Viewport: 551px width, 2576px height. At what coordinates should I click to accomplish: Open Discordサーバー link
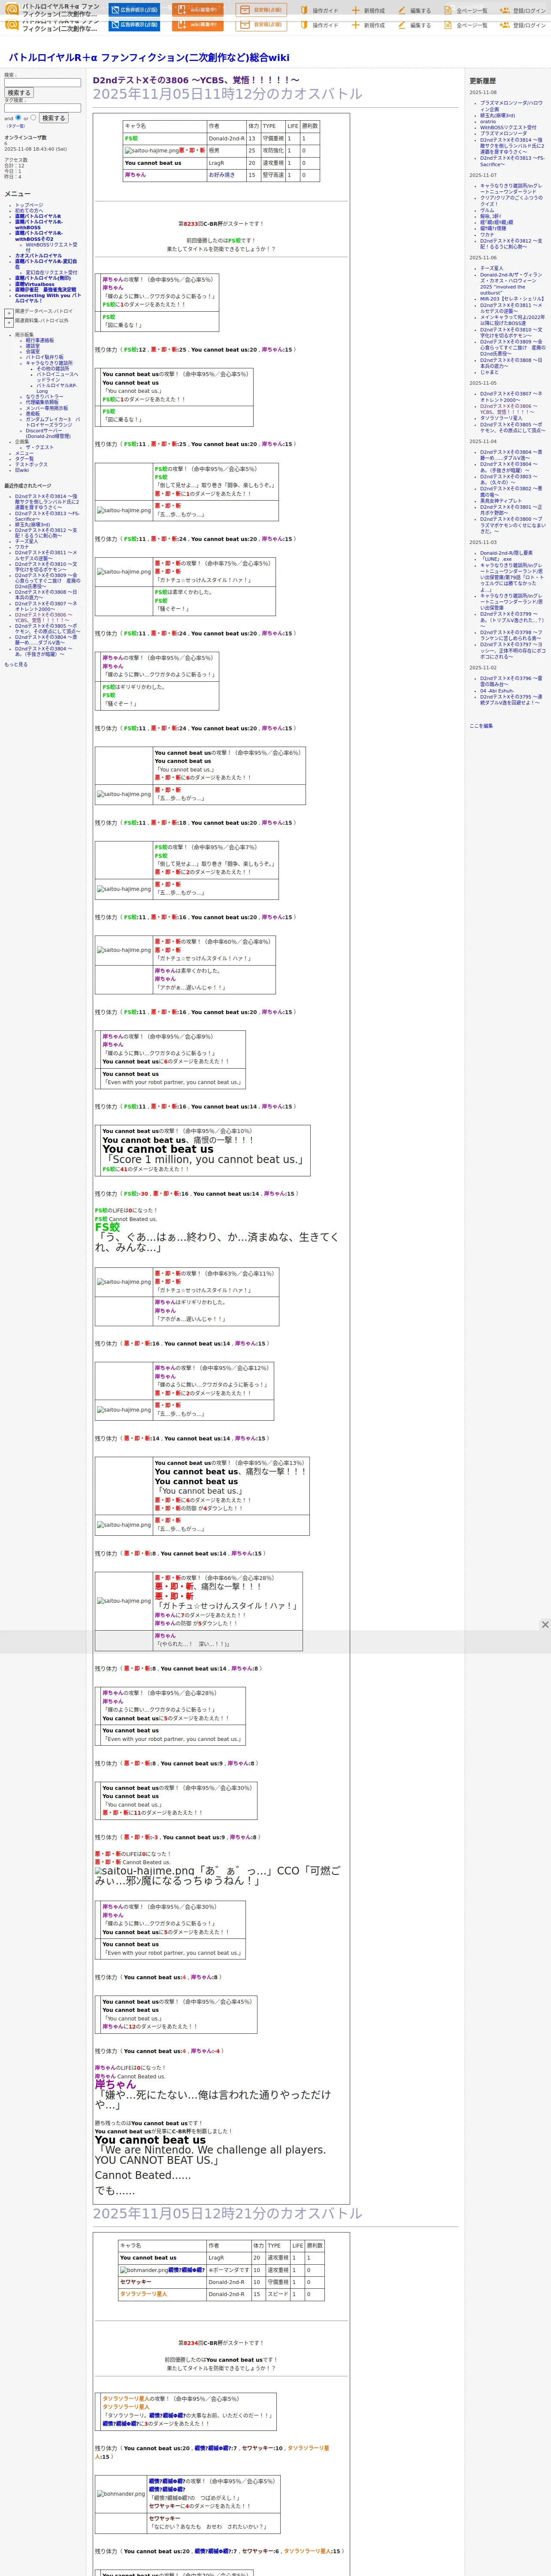click(x=48, y=434)
